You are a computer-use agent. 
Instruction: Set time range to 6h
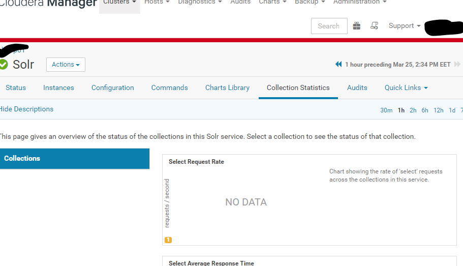coord(424,110)
